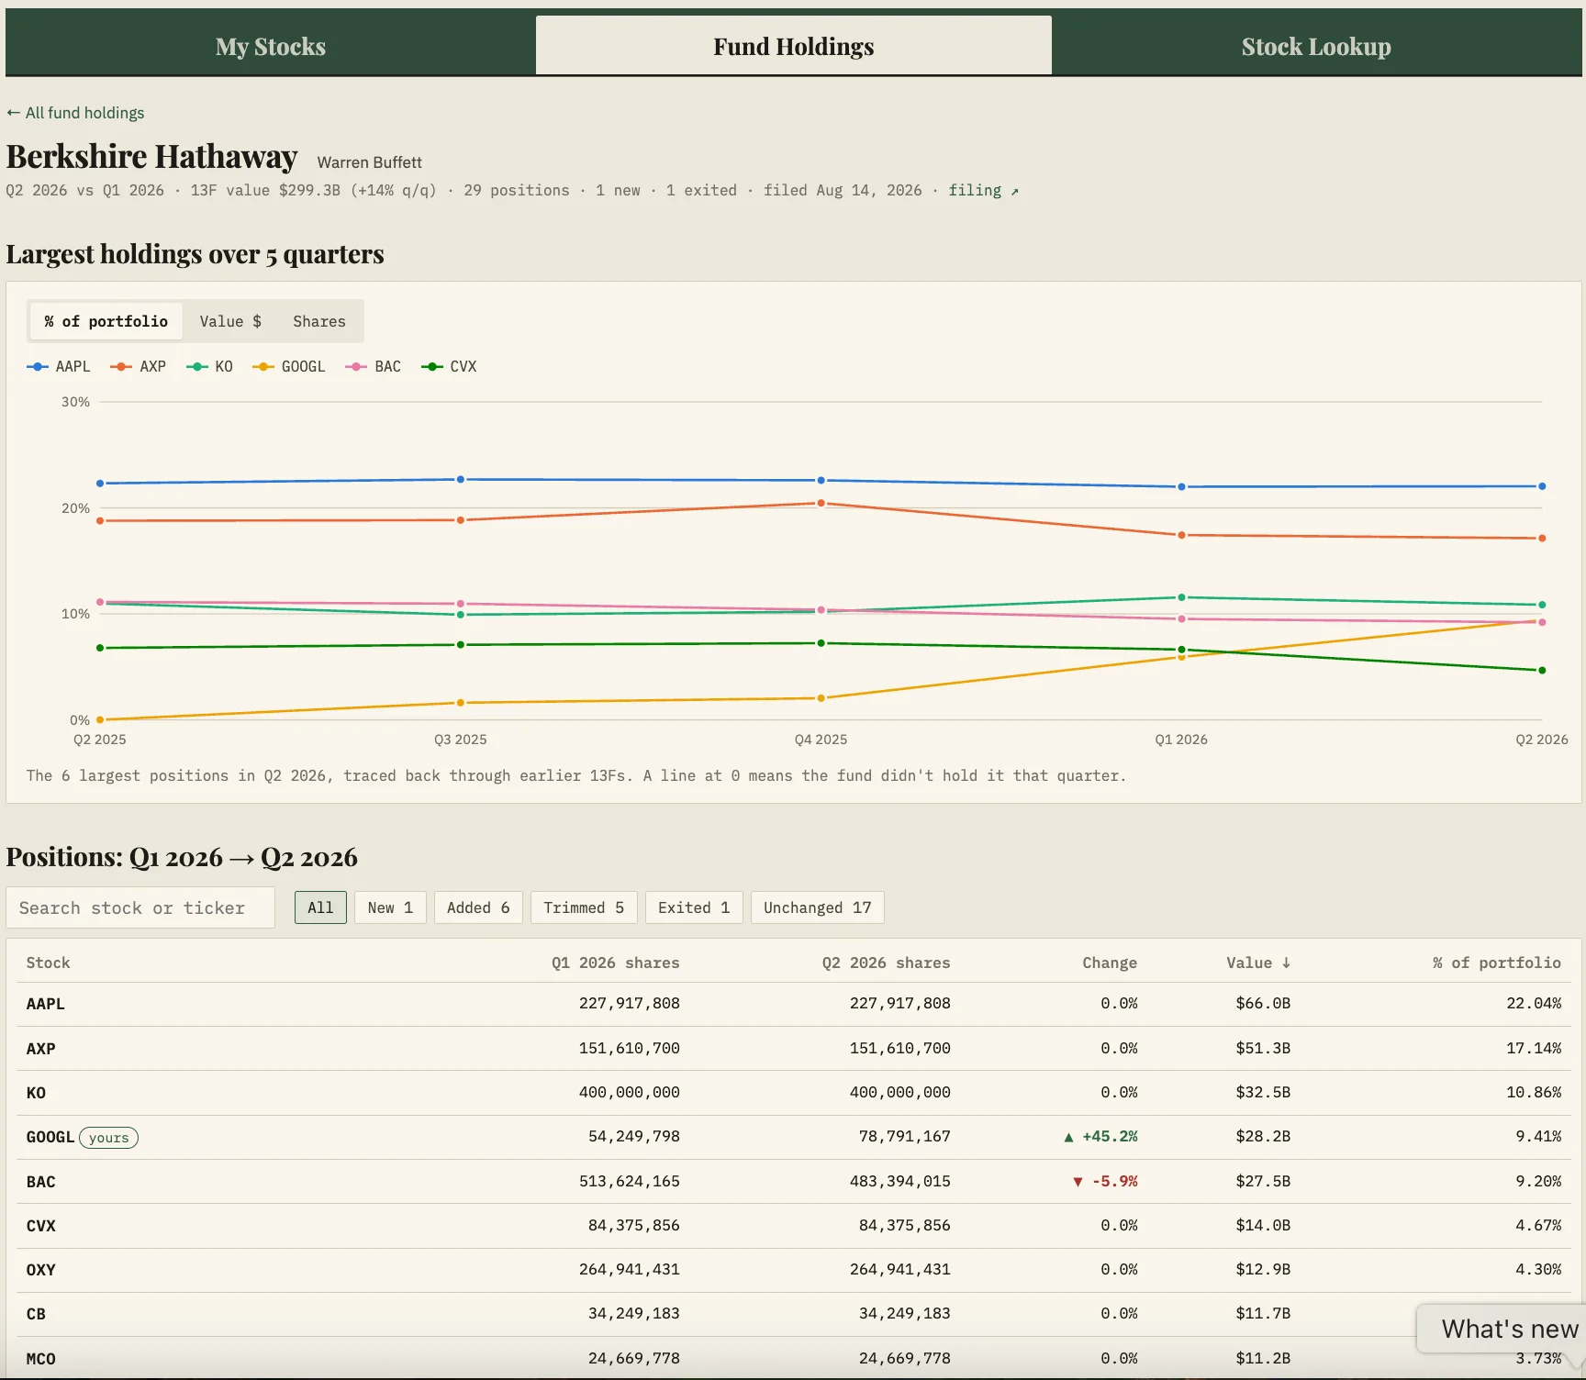
Task: Click the -5.9% change for BAC
Action: click(1105, 1182)
